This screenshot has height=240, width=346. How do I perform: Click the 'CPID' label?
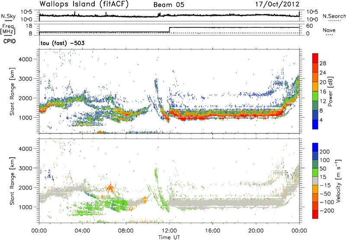click(10, 41)
